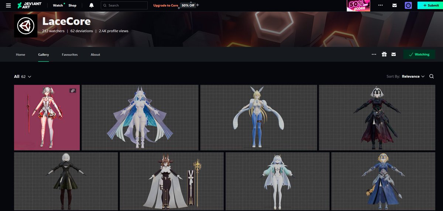
Task: Click the 62 deviations count
Action: [x=82, y=31]
